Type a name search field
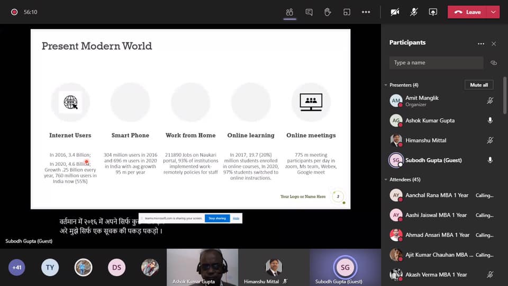This screenshot has width=508, height=286. (x=436, y=62)
